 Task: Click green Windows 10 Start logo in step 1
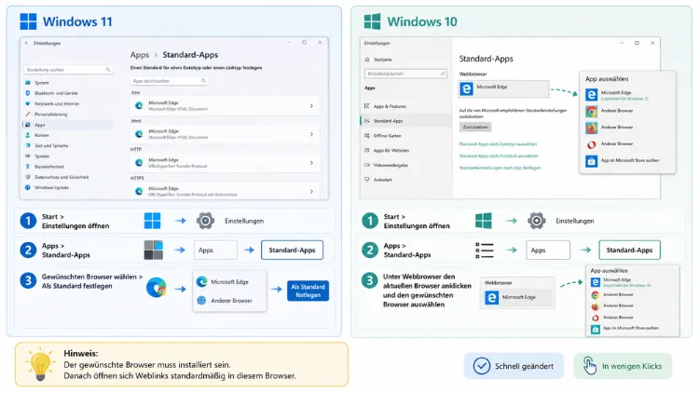[483, 221]
